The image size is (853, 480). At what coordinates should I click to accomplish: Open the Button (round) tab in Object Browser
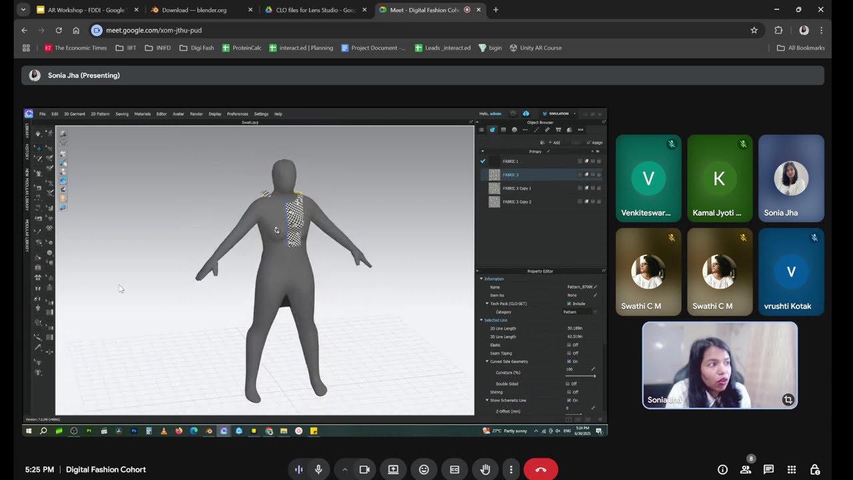(x=514, y=129)
